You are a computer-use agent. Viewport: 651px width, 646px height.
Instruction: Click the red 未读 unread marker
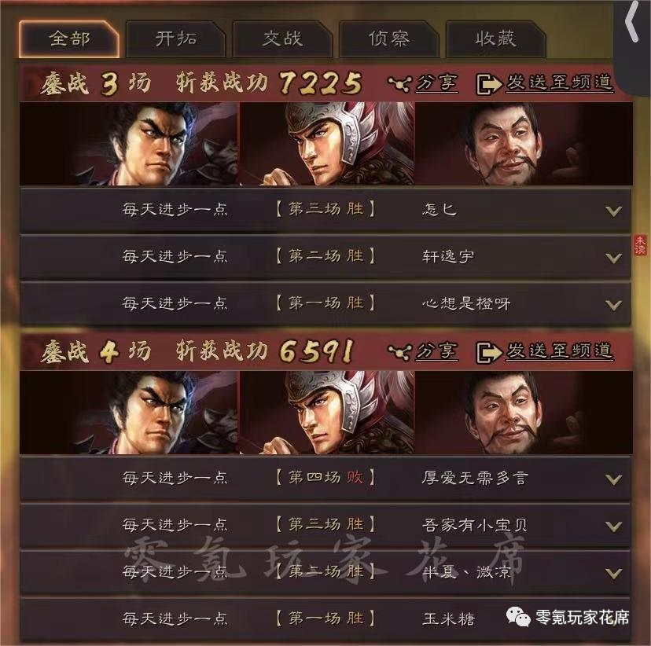pos(640,244)
